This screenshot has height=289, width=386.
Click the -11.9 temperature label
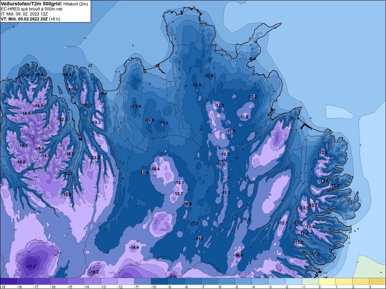(230, 131)
